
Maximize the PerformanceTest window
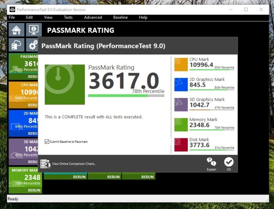point(246,9)
